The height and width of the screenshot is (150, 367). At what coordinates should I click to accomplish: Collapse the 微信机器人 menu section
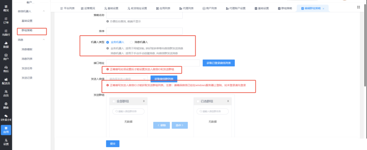[x=44, y=11]
